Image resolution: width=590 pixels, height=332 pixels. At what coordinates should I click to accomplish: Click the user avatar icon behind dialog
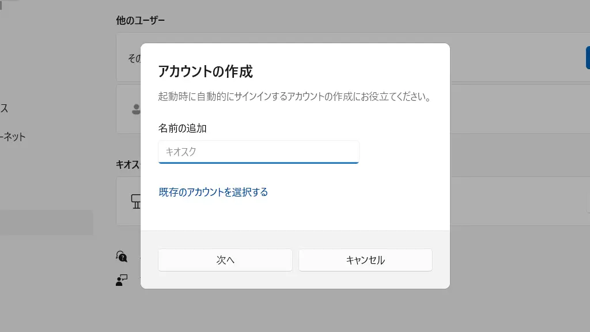pyautogui.click(x=136, y=108)
